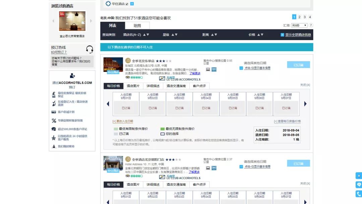The width and height of the screenshot is (362, 204).
Task: Close 全季酒店北京朝阳门店 details with 关闭[X]
Action: pyautogui.click(x=305, y=184)
